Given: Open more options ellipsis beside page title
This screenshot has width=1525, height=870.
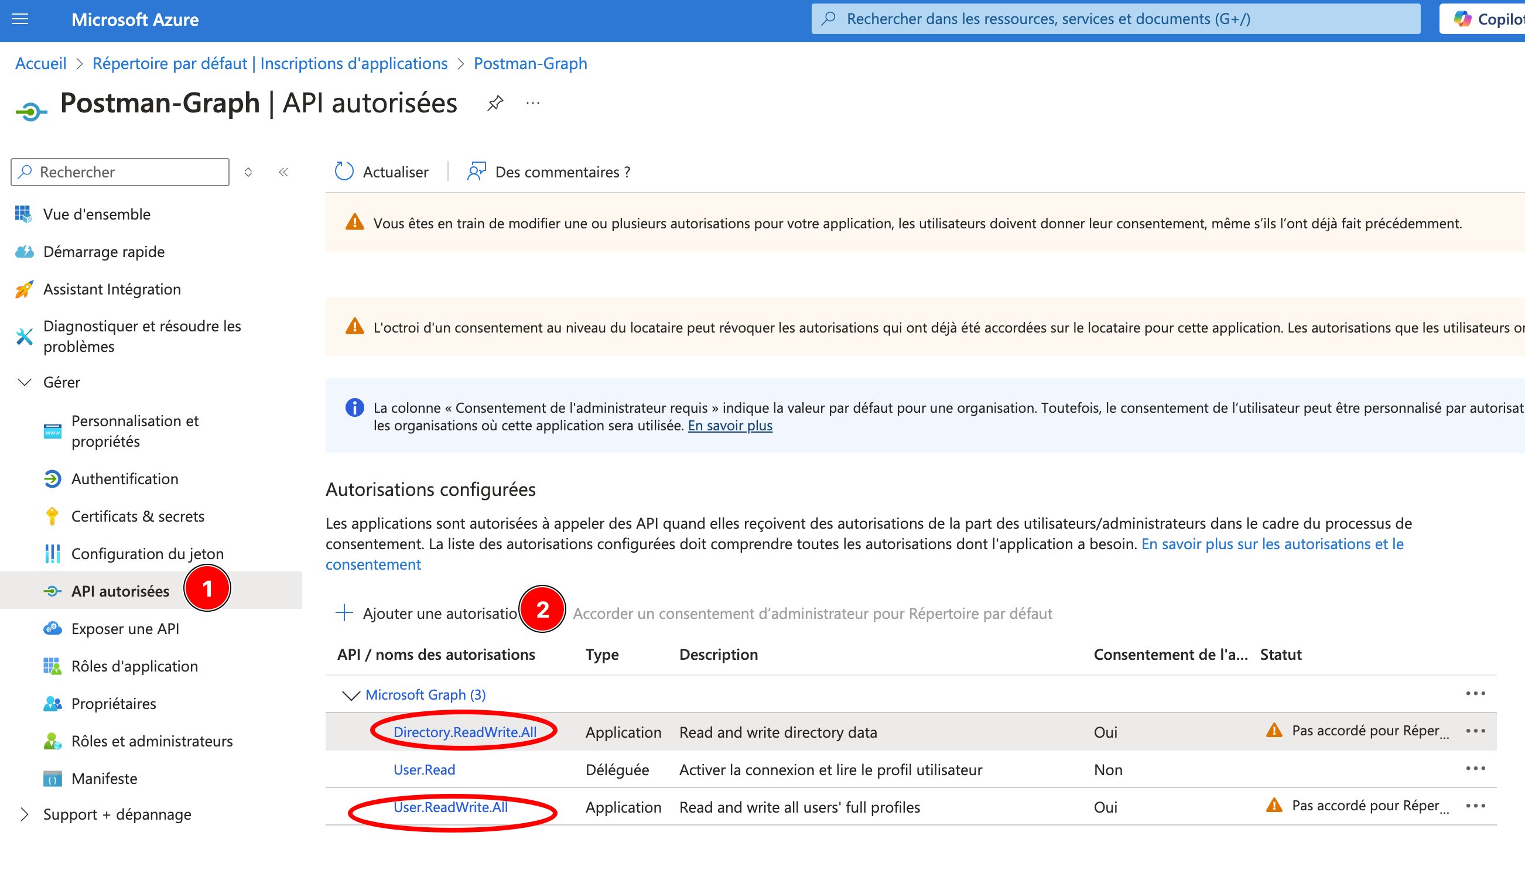Looking at the screenshot, I should [532, 104].
